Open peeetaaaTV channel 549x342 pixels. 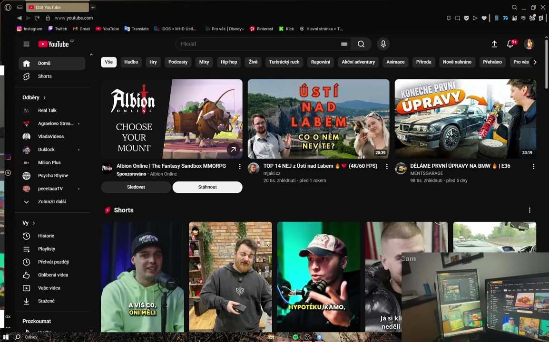(52, 189)
